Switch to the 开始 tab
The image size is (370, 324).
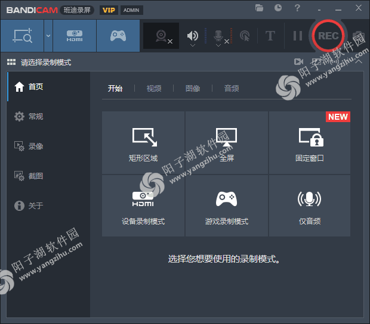115,89
